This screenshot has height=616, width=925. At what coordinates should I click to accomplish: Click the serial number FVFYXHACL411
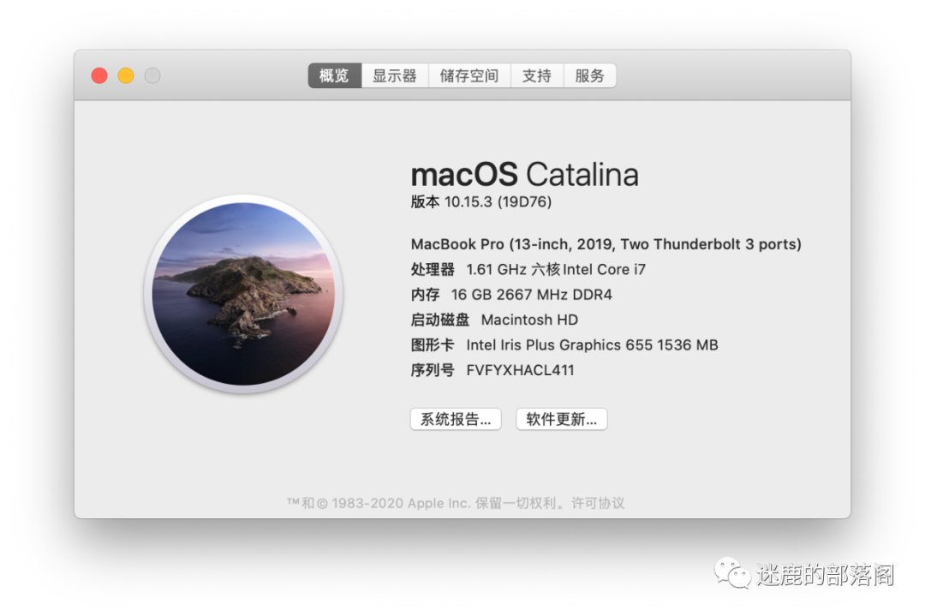pyautogui.click(x=521, y=371)
